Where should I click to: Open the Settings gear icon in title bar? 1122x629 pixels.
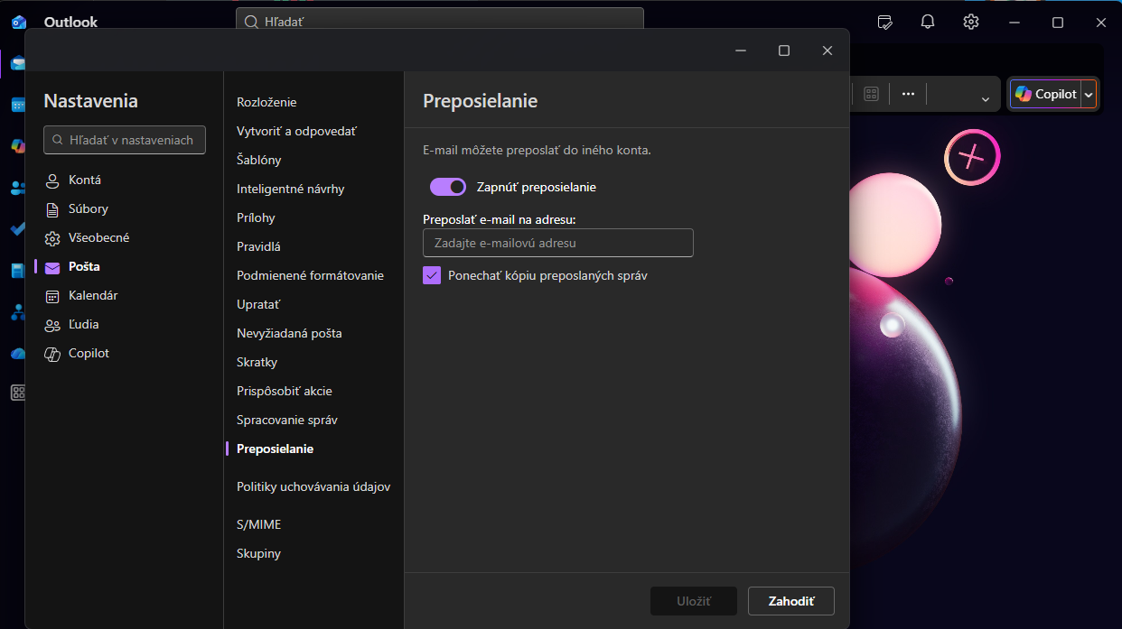click(971, 23)
